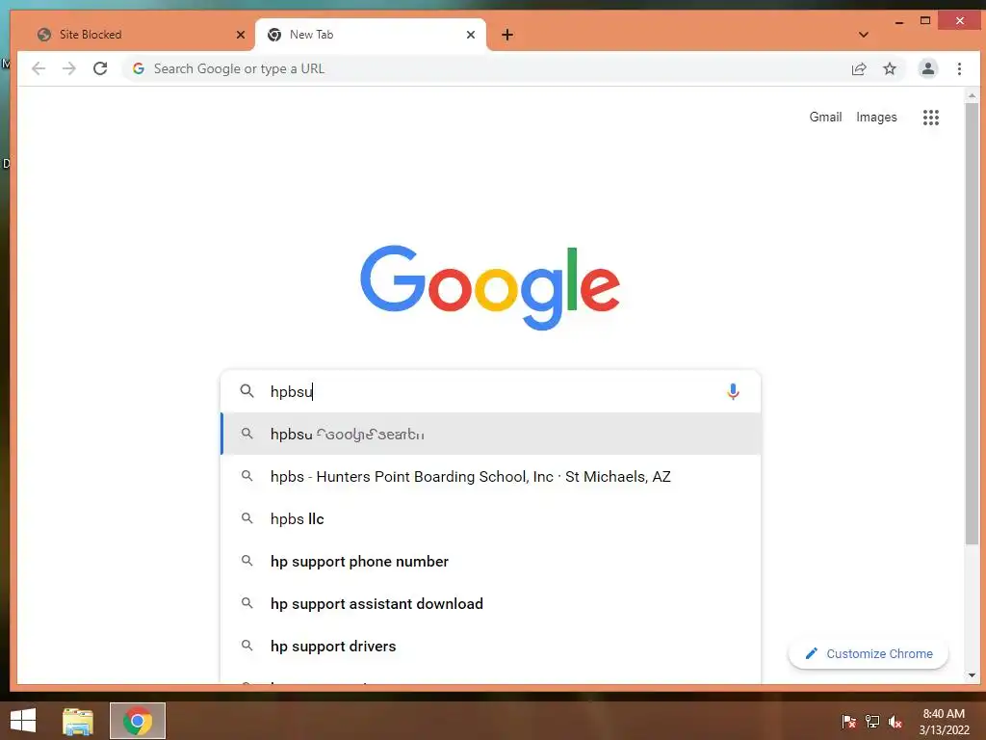Open the Action Center flag tray icon
This screenshot has height=740, width=986.
point(849,722)
